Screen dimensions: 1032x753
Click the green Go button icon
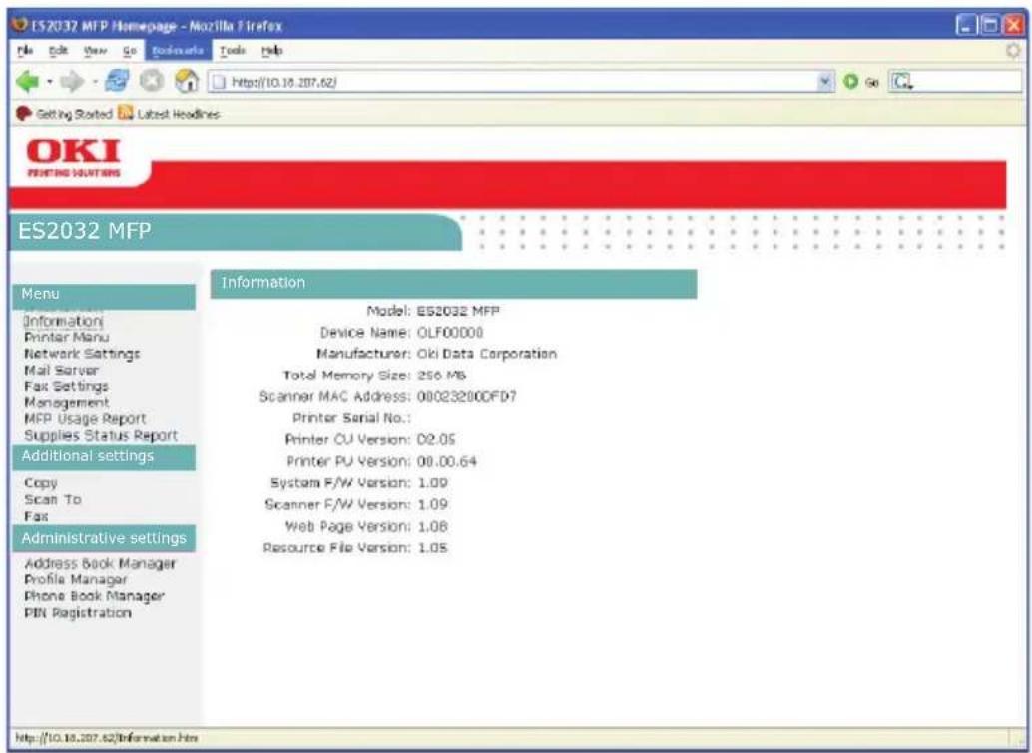(x=851, y=81)
